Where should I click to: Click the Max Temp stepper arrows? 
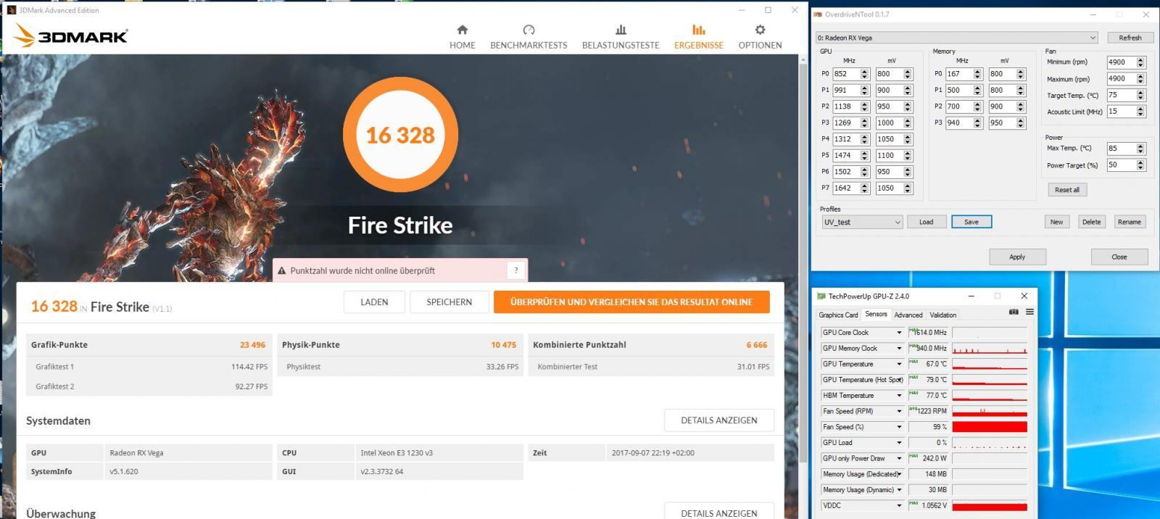pos(1140,148)
